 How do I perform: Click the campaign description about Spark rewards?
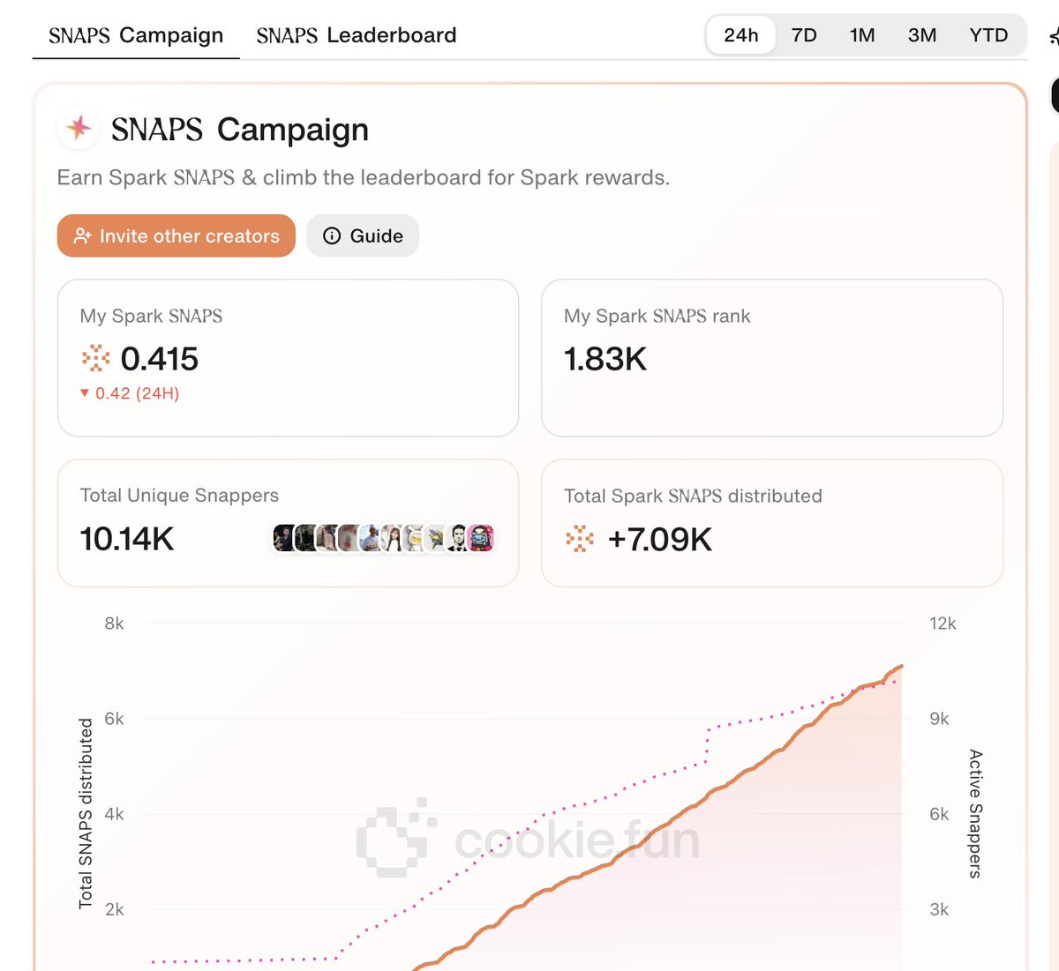pyautogui.click(x=364, y=177)
